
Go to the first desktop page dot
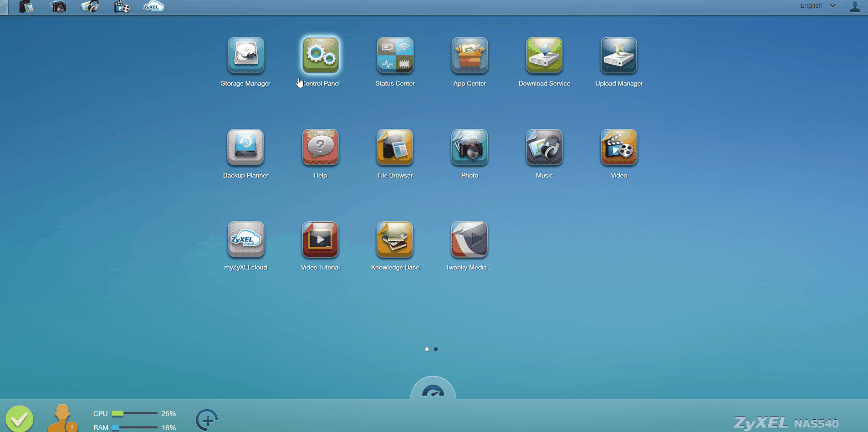tap(427, 349)
